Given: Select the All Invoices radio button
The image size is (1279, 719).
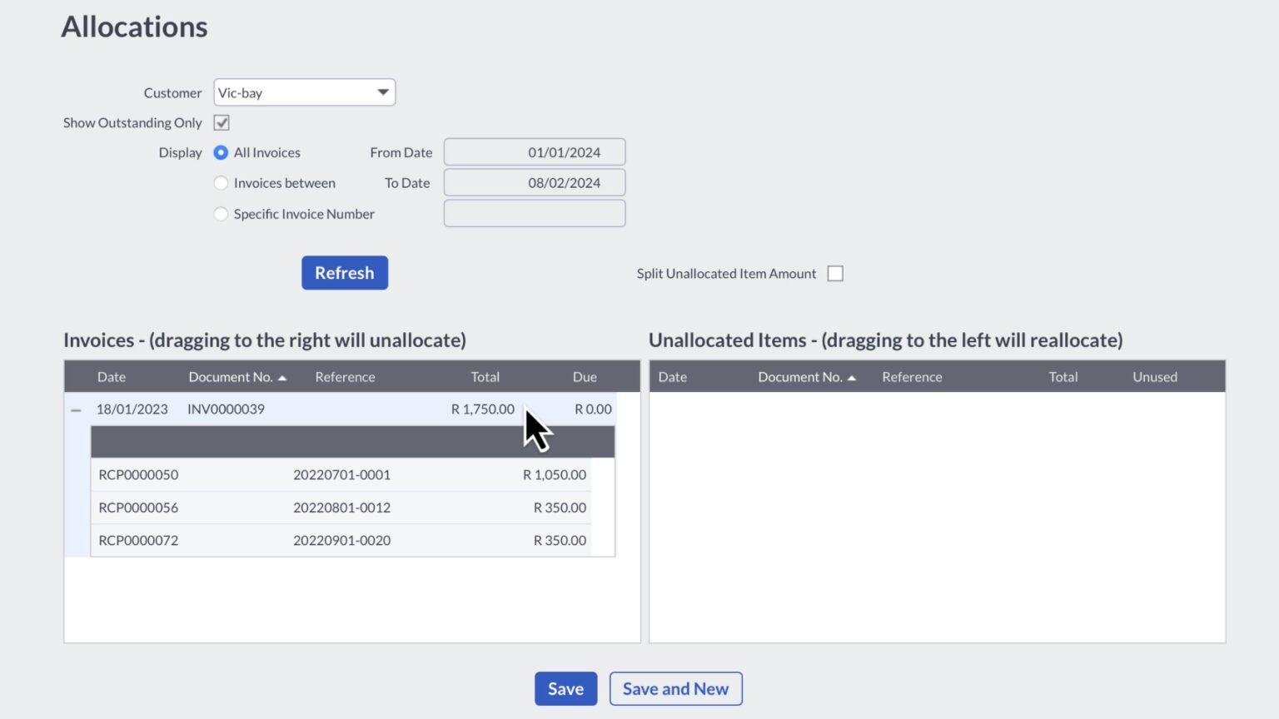Looking at the screenshot, I should pos(221,152).
